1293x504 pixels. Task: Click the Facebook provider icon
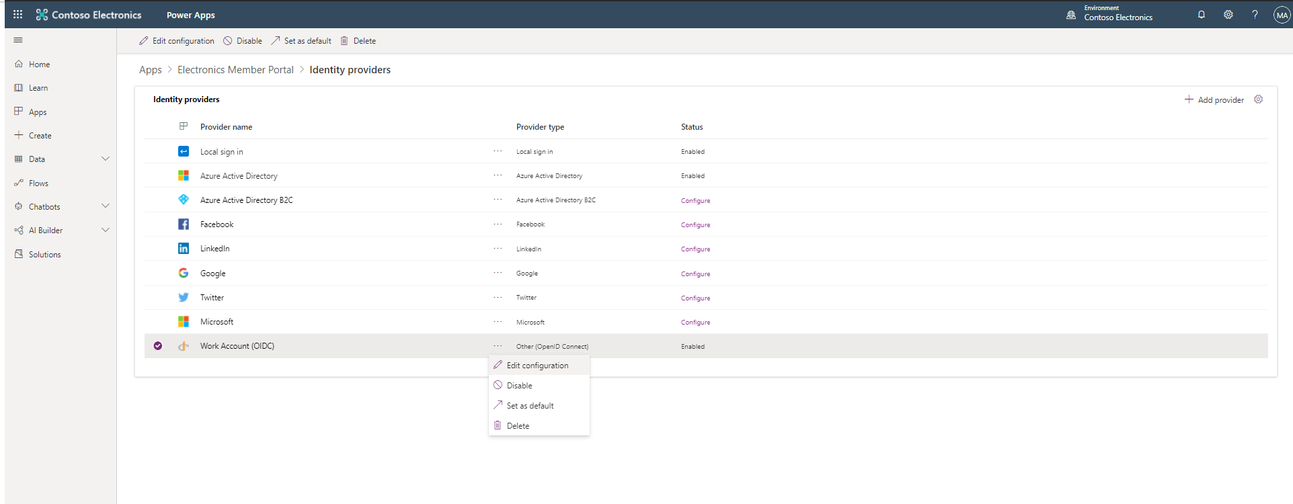tap(183, 224)
